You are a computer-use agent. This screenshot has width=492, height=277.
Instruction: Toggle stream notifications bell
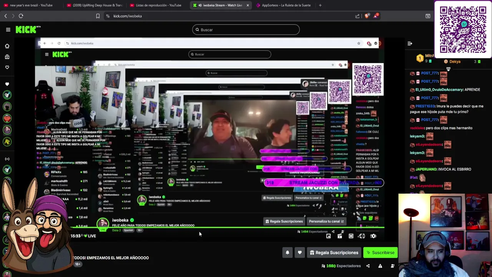(x=287, y=253)
